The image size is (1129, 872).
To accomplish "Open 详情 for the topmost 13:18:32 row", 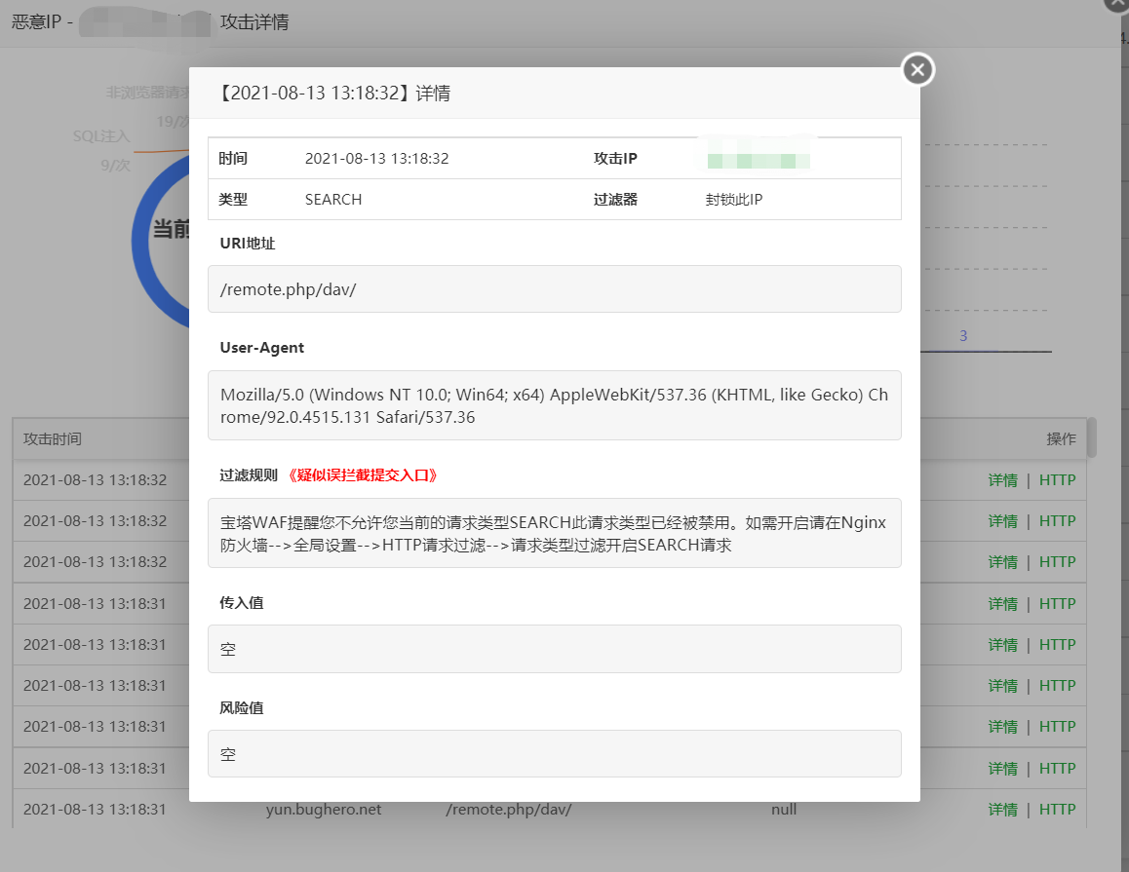I will (x=1002, y=480).
